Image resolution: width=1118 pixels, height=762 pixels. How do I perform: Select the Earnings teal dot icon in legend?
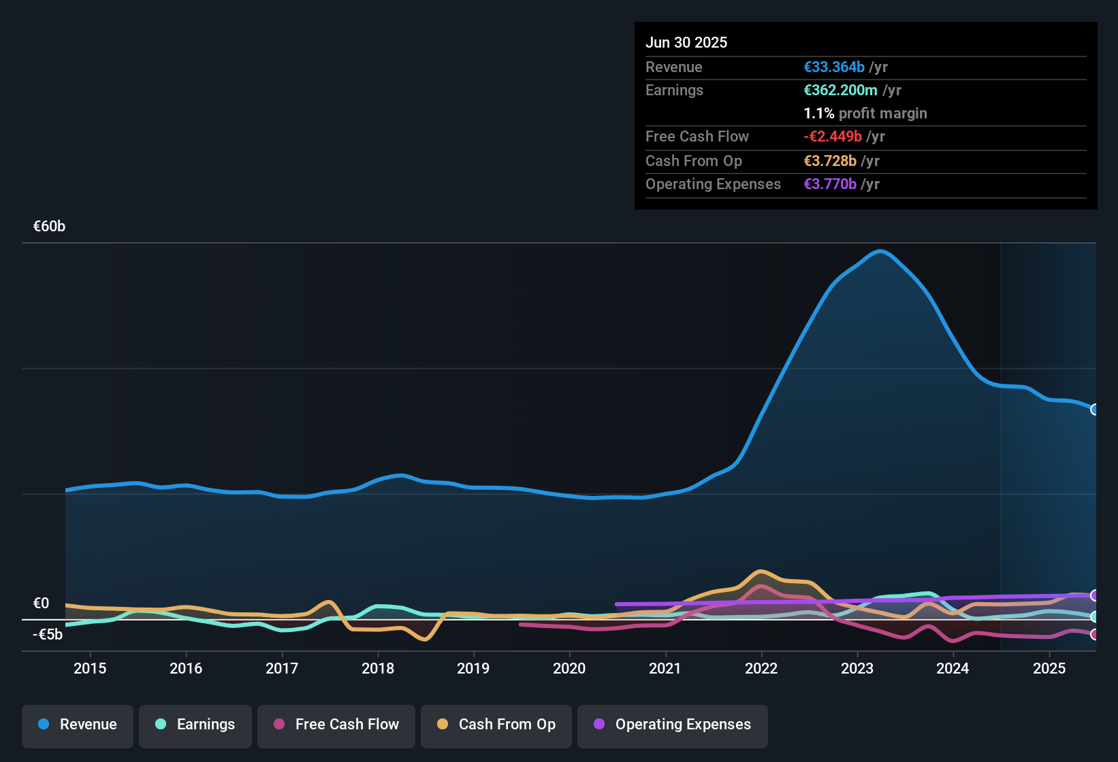tap(161, 725)
